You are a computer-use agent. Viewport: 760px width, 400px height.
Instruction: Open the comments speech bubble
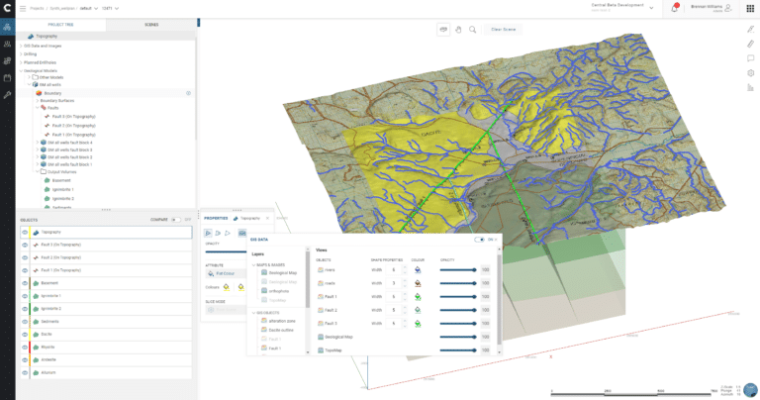(x=751, y=58)
